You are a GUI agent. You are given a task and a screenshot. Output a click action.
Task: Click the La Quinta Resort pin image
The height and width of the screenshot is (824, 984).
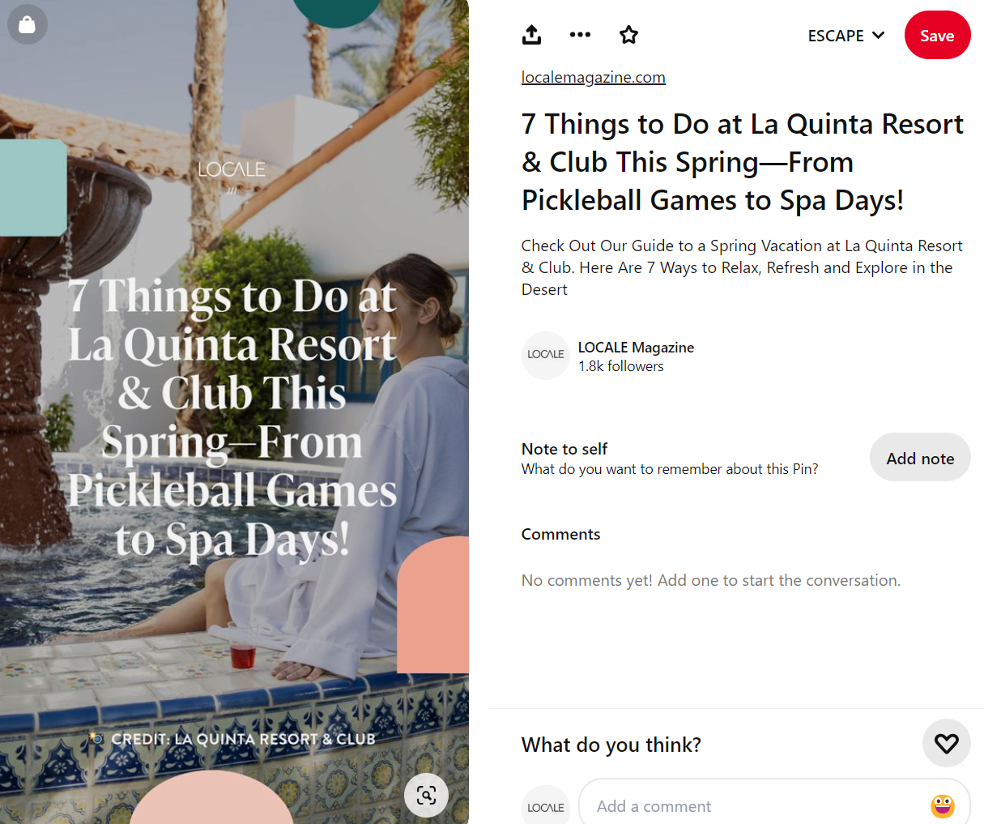[234, 412]
